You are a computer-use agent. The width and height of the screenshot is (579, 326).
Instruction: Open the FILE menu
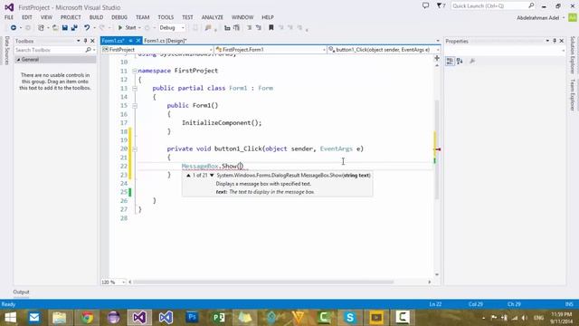point(9,17)
